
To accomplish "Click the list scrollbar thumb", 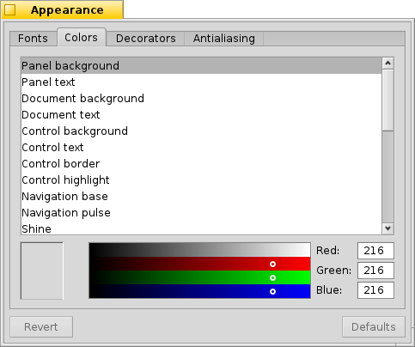I will [x=388, y=100].
